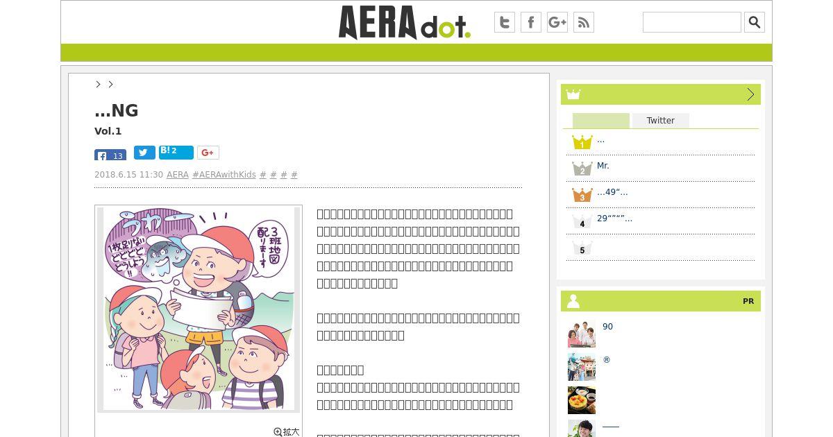Click the rank 5 crown entry
The height and width of the screenshot is (437, 833).
pyautogui.click(x=582, y=248)
